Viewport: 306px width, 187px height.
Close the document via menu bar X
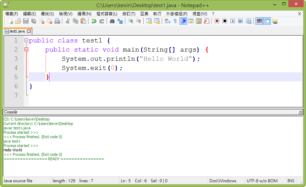click(300, 14)
